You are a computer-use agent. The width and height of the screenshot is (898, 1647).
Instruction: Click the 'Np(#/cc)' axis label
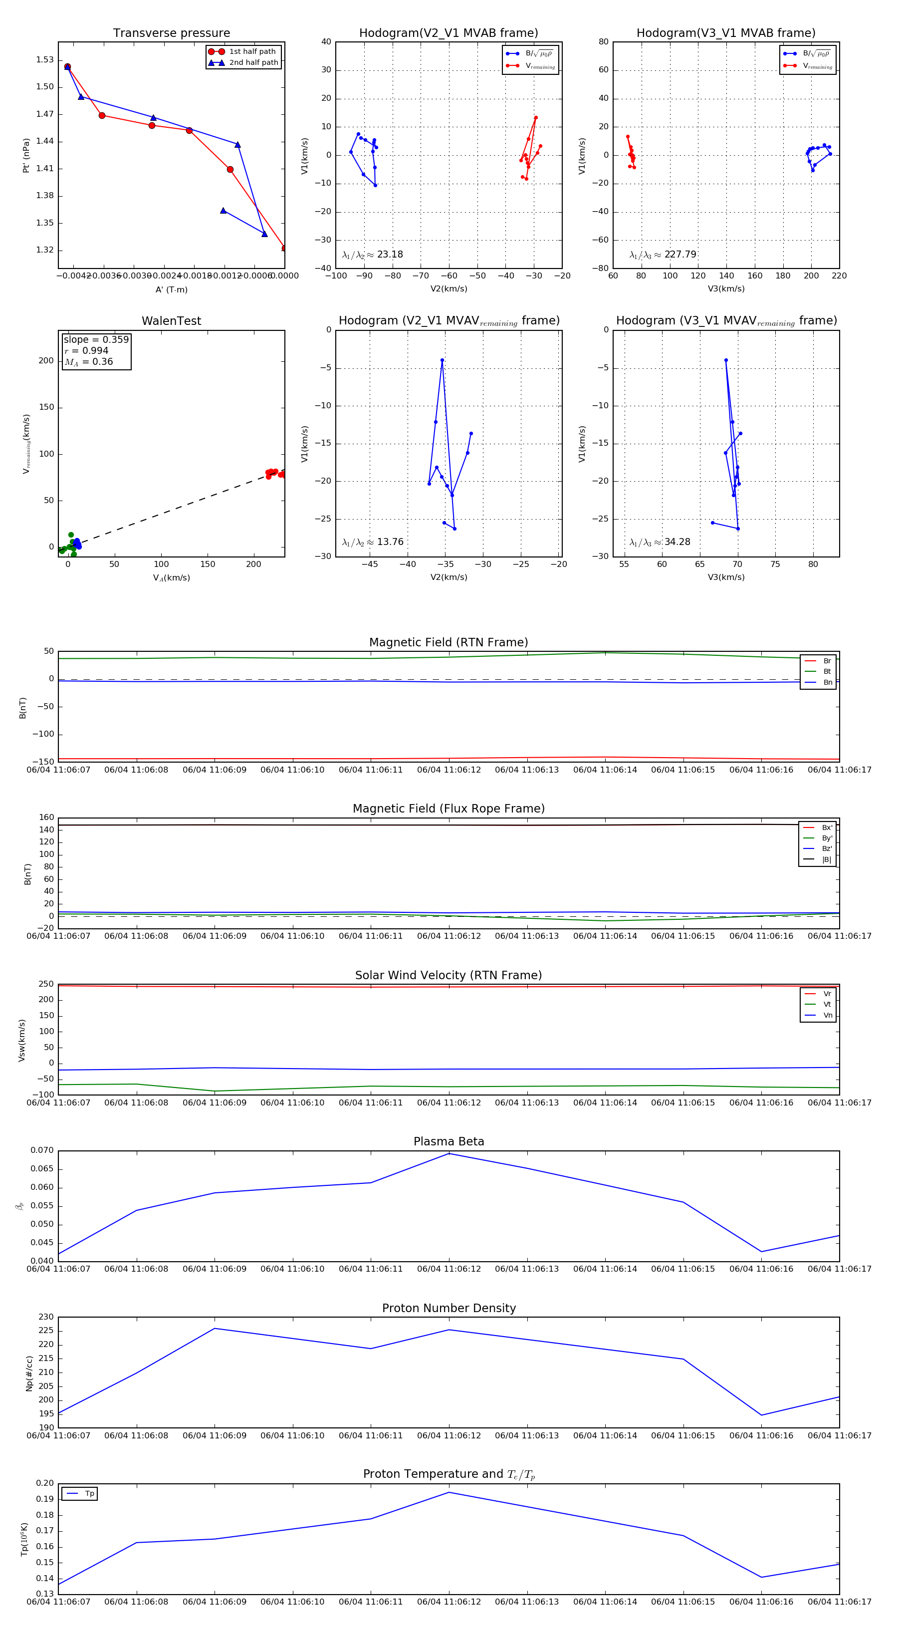[29, 1372]
